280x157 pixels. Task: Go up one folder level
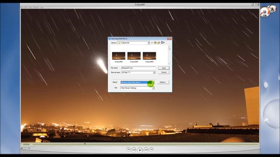[x=155, y=43]
